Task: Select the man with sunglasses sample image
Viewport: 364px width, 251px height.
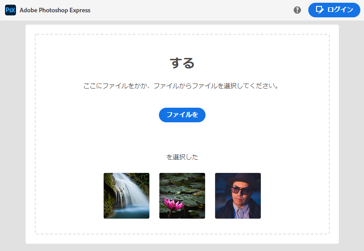Action: pyautogui.click(x=238, y=196)
